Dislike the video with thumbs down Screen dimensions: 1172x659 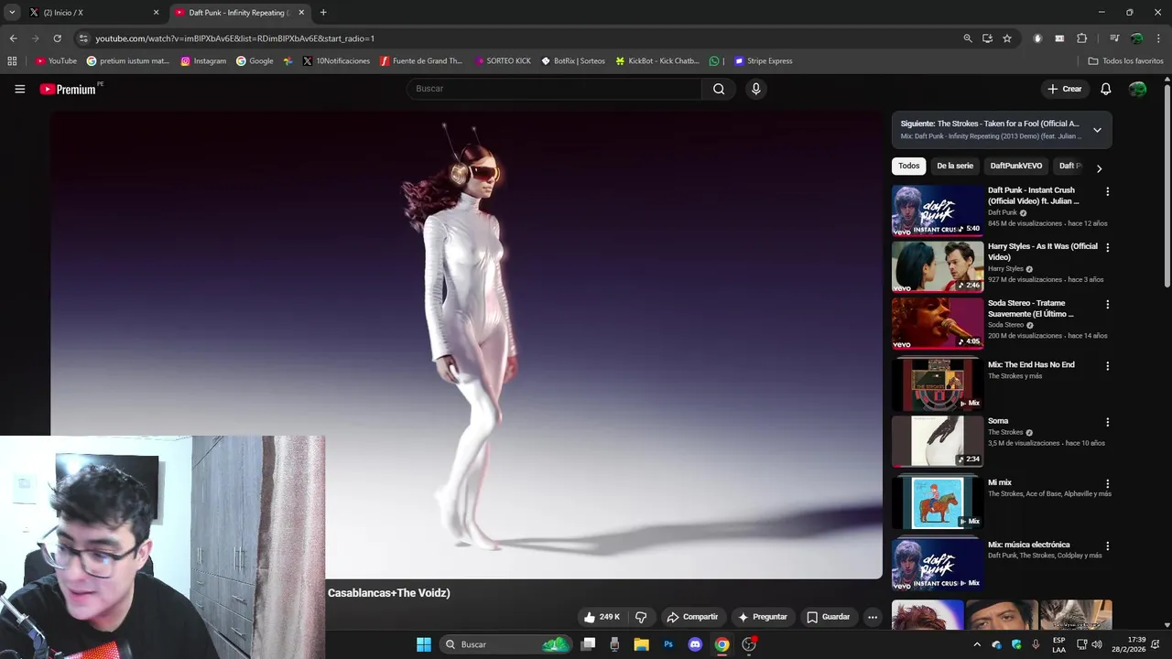(641, 617)
